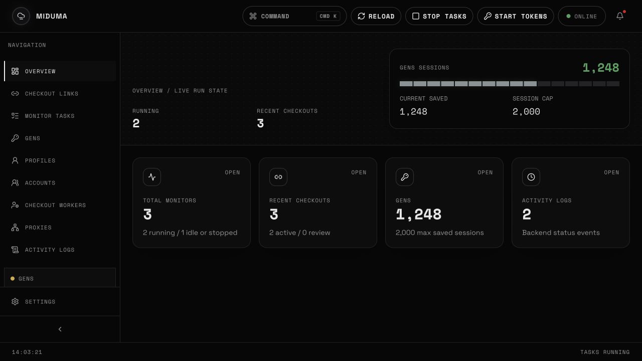Click OPEN on Recent Checkouts card
642x361 pixels.
coord(359,172)
